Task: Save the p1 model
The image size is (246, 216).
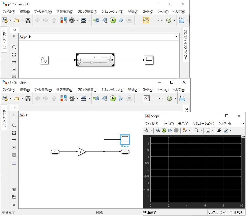Action: tap(28, 20)
